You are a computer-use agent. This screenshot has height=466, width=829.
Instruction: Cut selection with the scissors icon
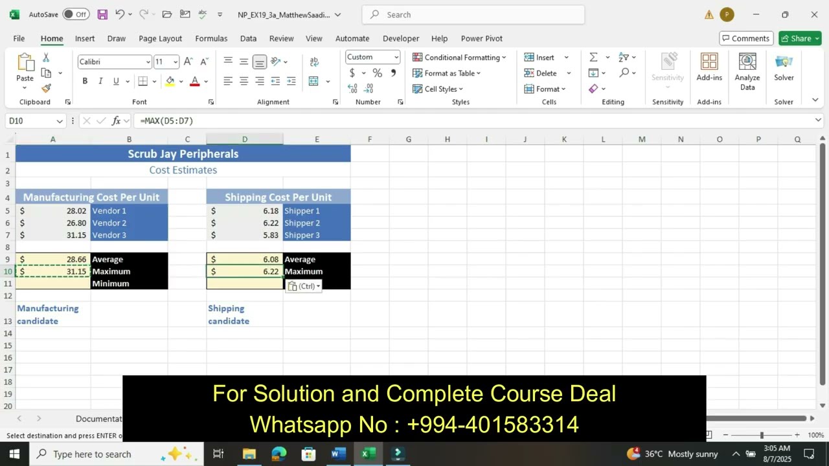coord(46,58)
